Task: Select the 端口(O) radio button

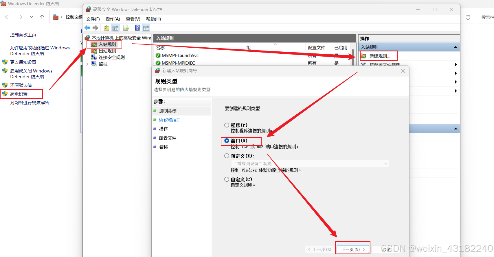Action: [227, 141]
